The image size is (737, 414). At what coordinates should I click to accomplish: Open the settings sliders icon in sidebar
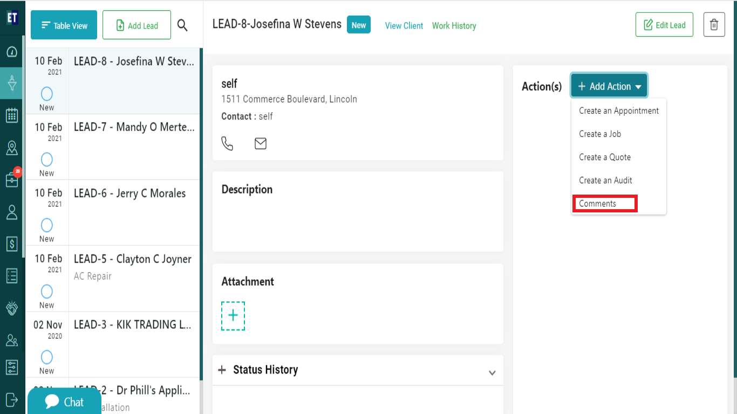(x=11, y=368)
